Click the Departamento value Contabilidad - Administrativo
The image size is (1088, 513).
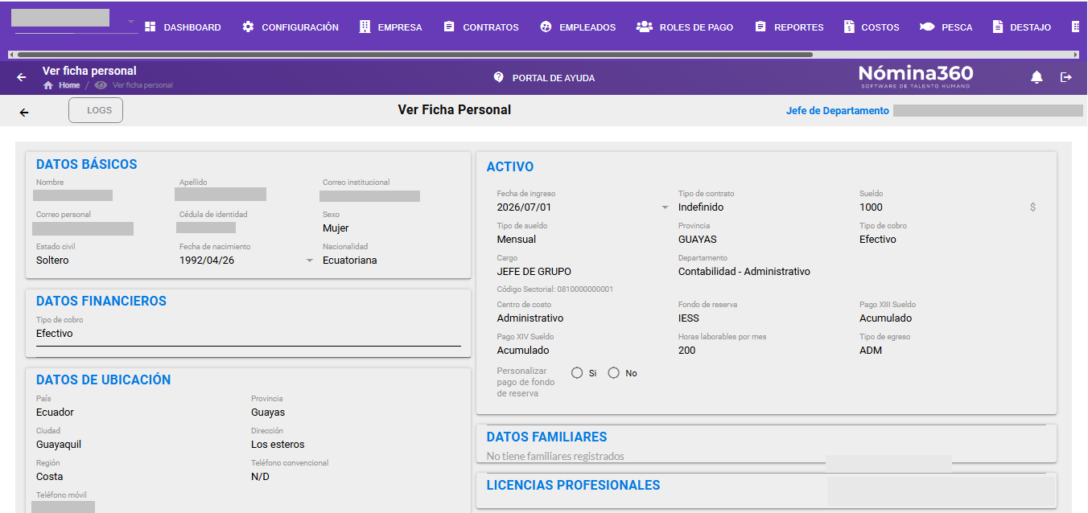744,272
